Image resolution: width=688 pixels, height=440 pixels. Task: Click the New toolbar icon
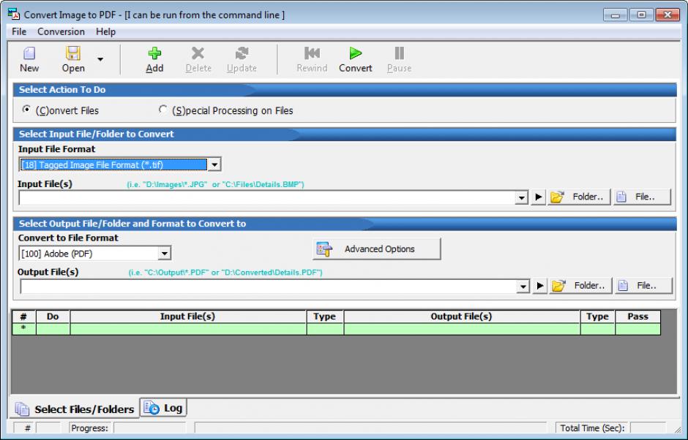click(29, 53)
